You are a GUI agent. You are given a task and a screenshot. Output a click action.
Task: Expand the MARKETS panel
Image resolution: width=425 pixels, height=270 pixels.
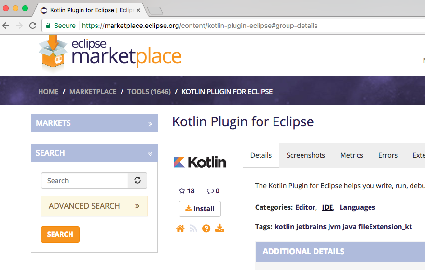(95, 123)
